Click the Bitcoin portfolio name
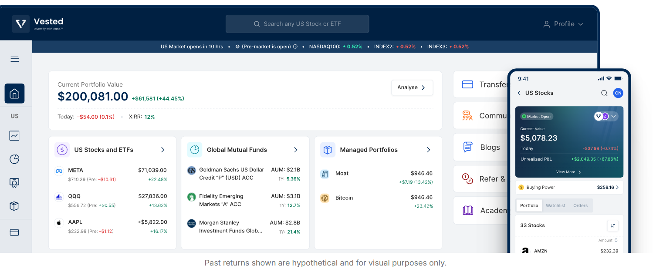 (x=344, y=198)
